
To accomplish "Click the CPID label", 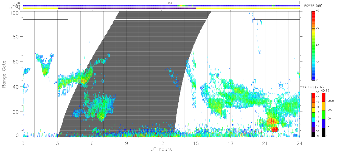I will pos(17,3).
